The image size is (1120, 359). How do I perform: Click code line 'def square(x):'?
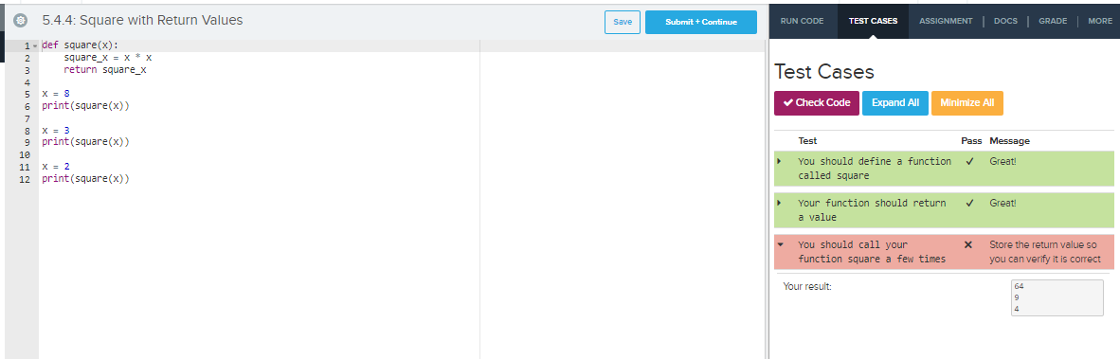pos(80,45)
